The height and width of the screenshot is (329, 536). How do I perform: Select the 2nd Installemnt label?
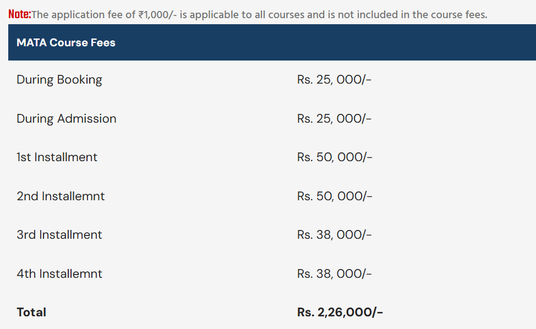[x=61, y=196]
